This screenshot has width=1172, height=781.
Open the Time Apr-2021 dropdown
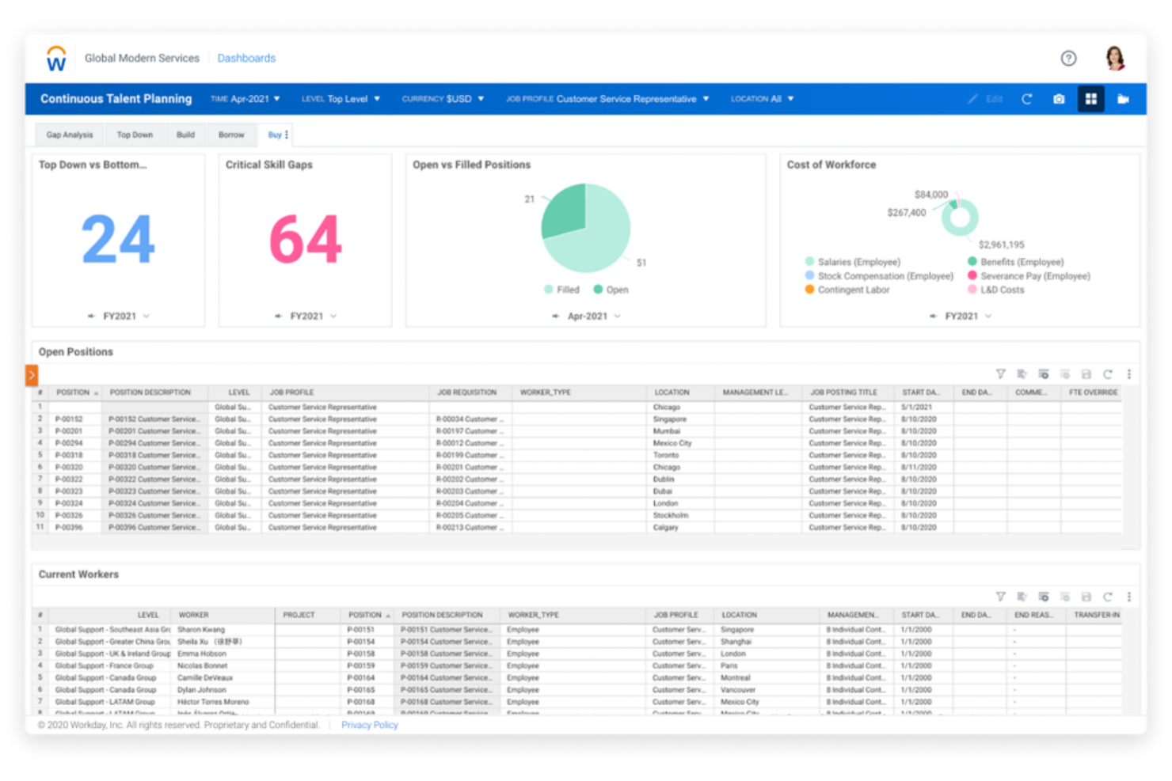point(245,99)
